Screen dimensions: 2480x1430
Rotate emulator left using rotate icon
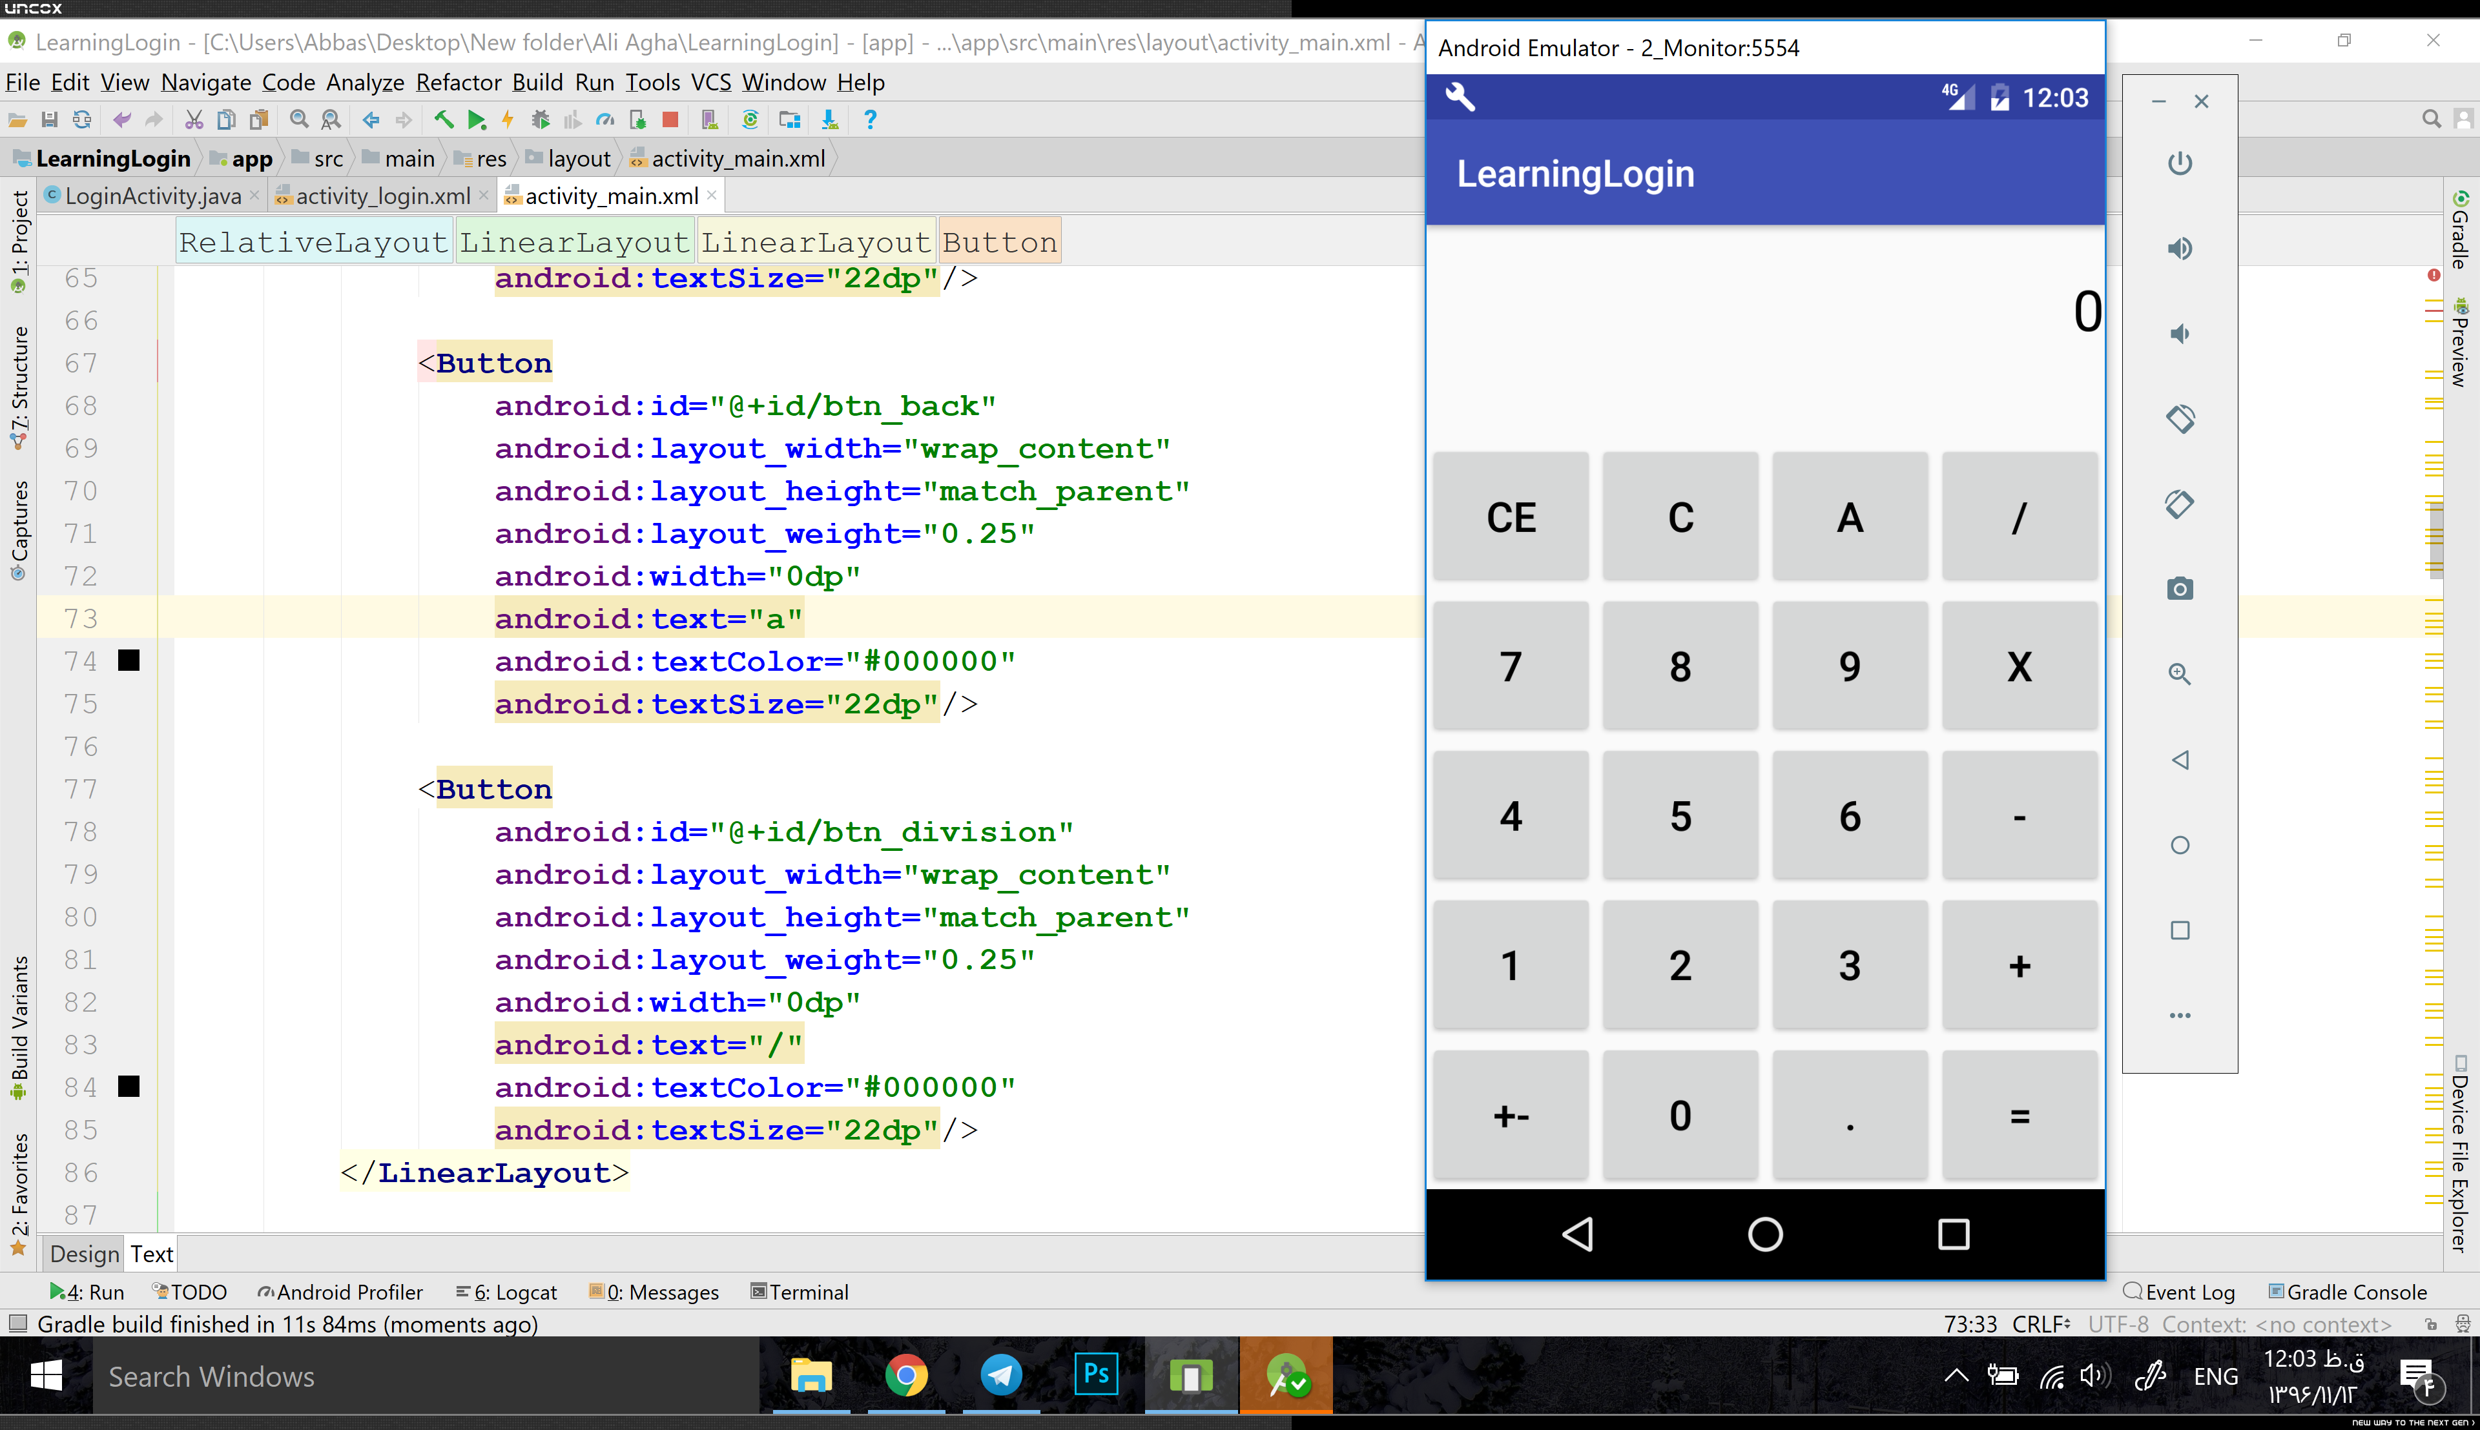[x=2180, y=420]
